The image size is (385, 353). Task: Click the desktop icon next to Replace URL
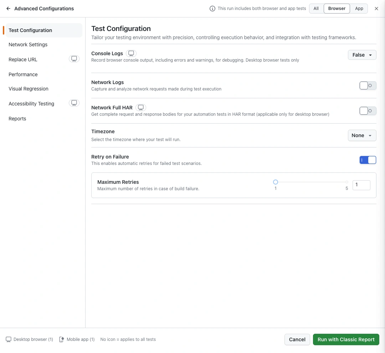coord(74,59)
